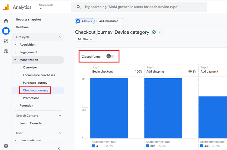Click the 0.207% abandonment rate value
Image resolution: width=227 pixels, height=150 pixels.
(109, 146)
